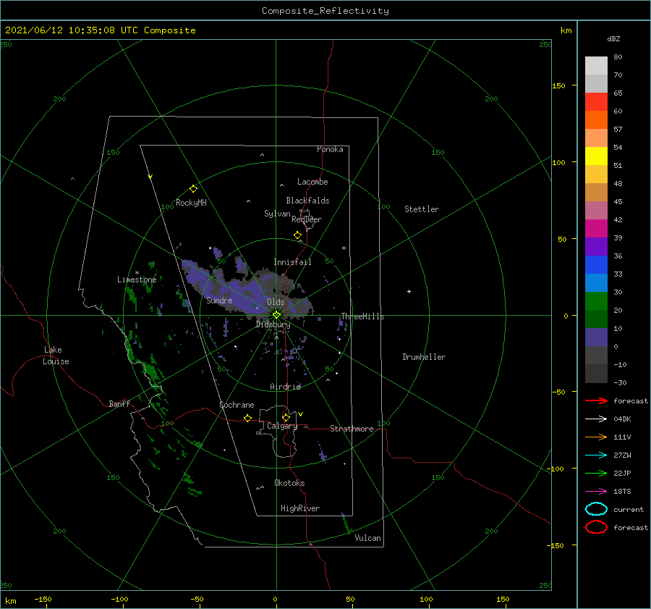Click the RedDeer label
This screenshot has height=609, width=651.
coord(307,219)
